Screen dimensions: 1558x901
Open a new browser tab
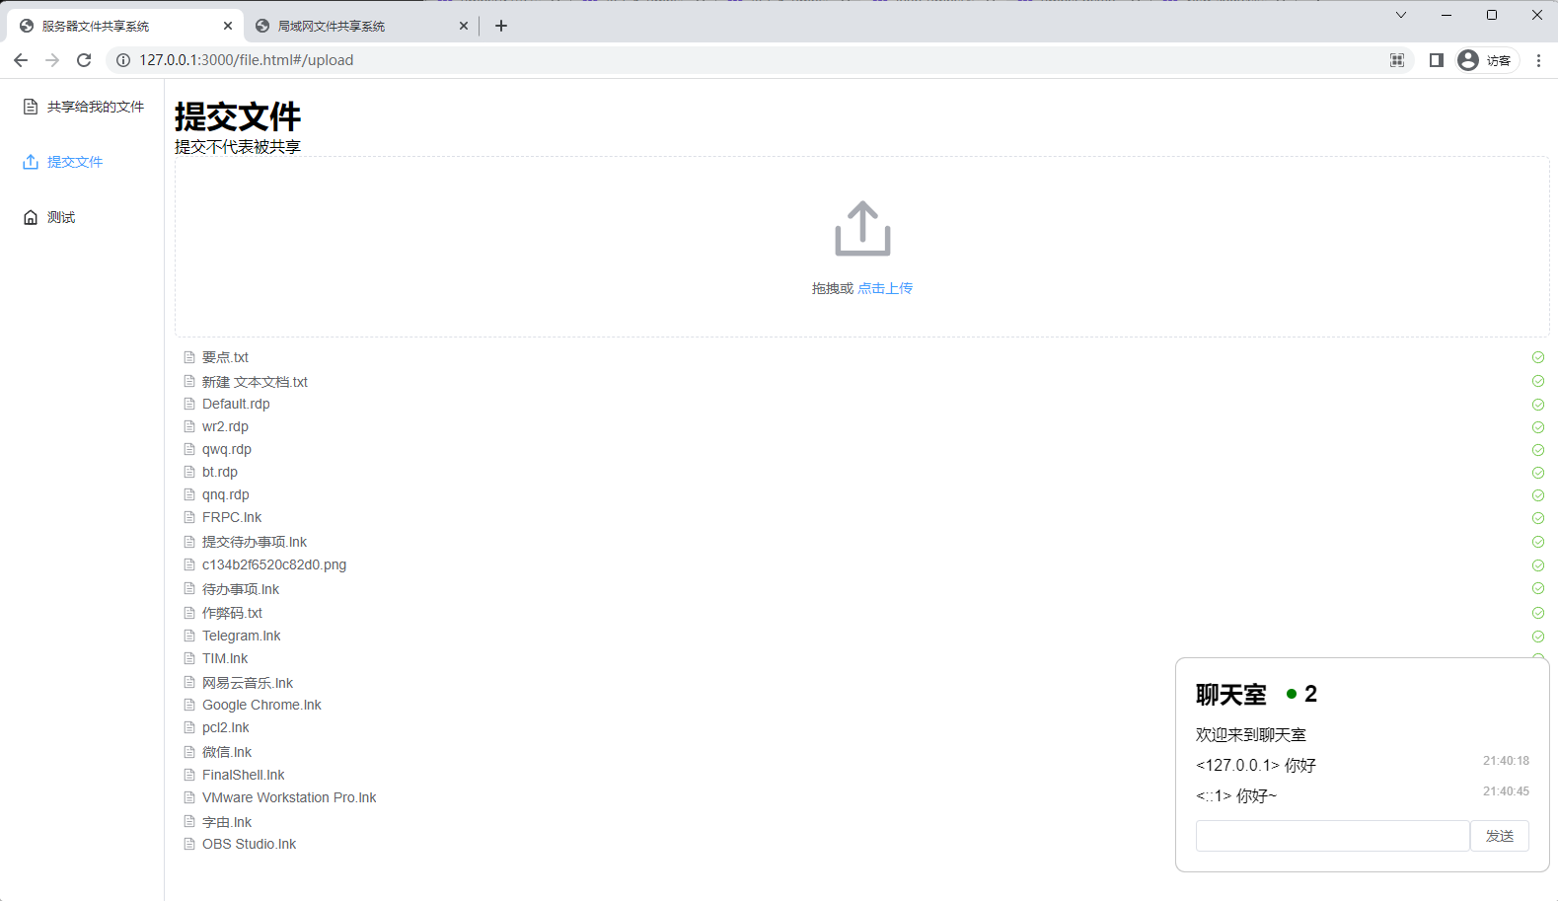point(501,26)
